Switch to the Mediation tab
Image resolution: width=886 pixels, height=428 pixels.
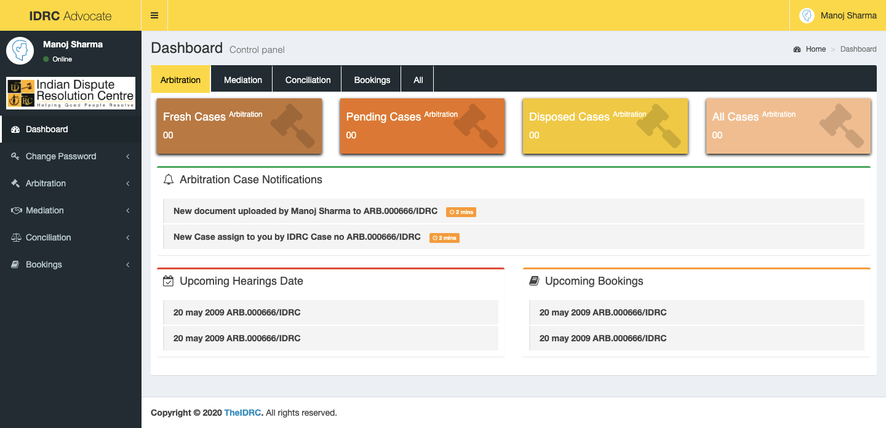[x=243, y=80]
